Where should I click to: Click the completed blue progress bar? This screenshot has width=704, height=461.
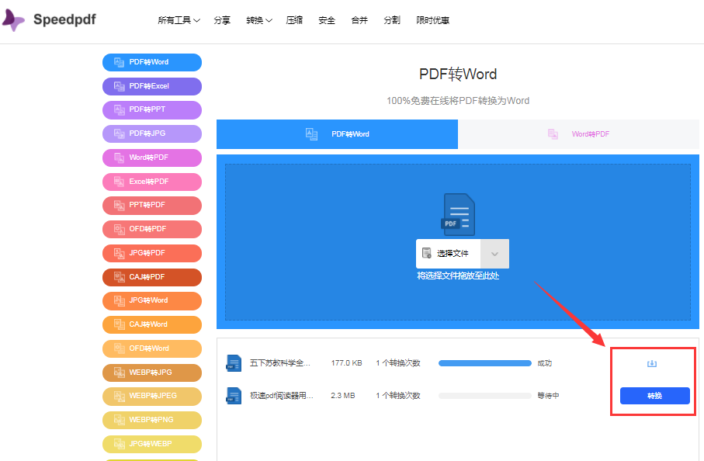485,363
